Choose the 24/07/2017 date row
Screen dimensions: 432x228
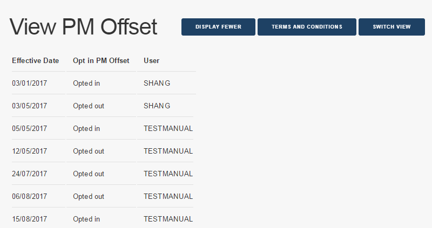[x=30, y=174]
